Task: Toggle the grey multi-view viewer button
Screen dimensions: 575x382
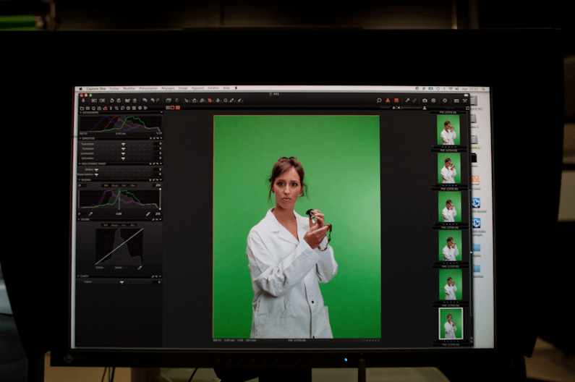Action: click(x=168, y=108)
